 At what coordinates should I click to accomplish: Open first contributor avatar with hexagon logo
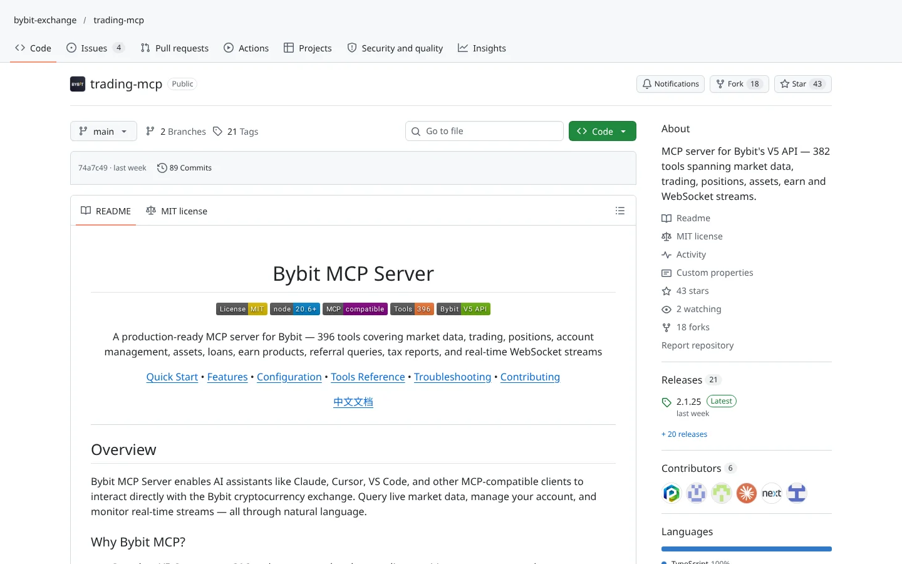(671, 493)
